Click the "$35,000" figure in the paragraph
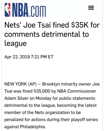 (42, 91)
